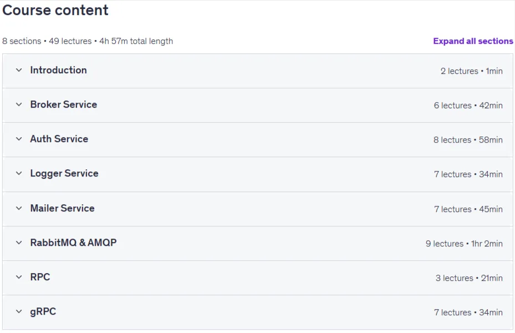Click Expand all sections link
The image size is (515, 333).
473,41
